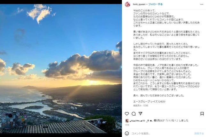This screenshot has width=206, height=137.
Task: Click the コメントを追加 comment input field
Action: point(162,133)
